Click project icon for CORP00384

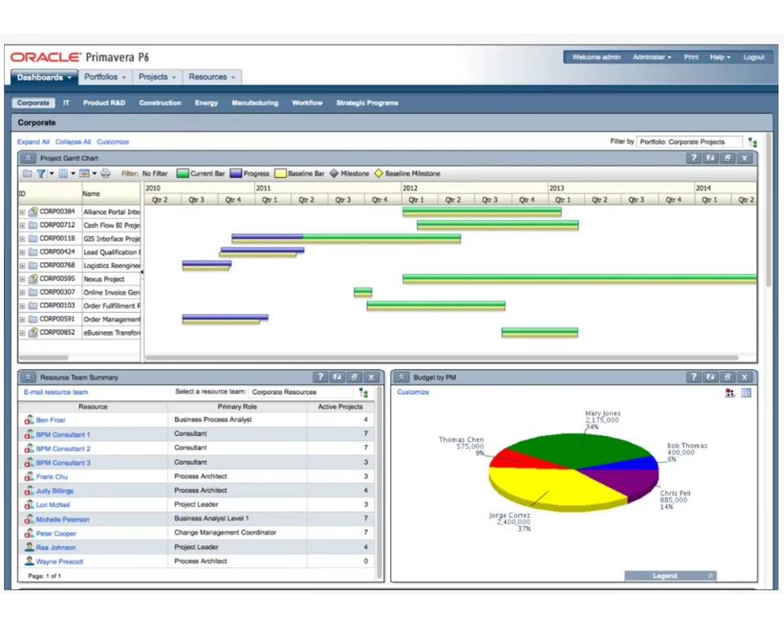(33, 211)
